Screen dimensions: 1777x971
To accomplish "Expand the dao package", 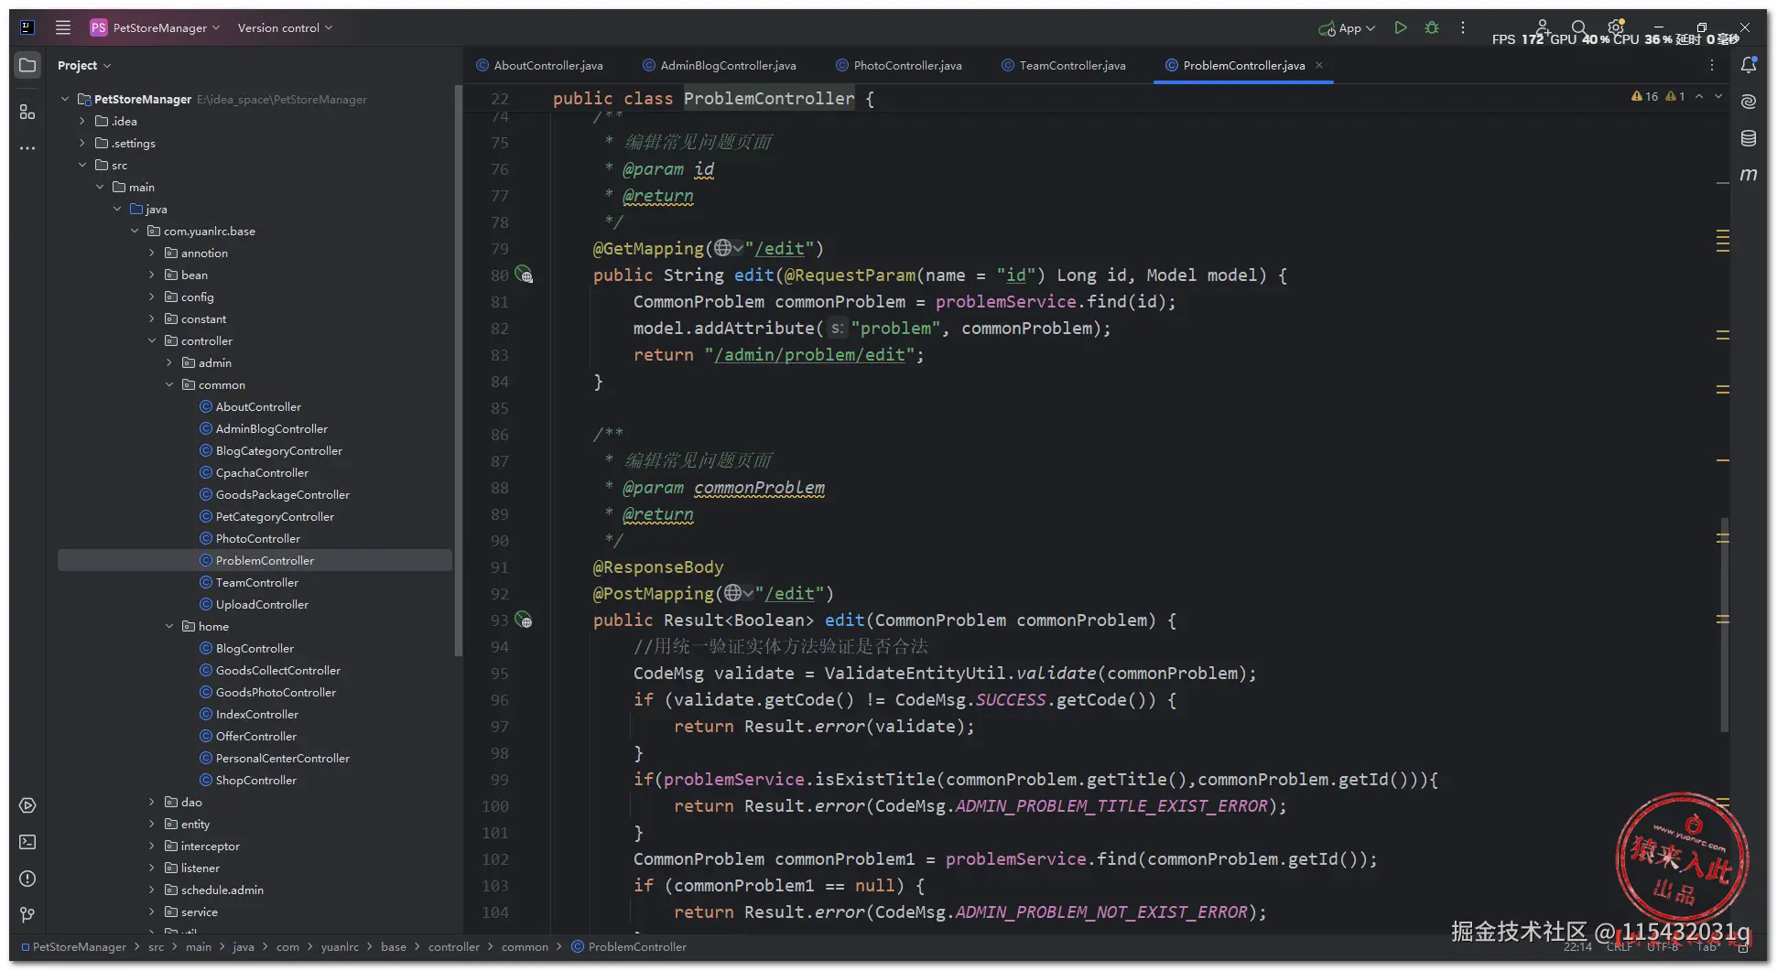I will tap(152, 802).
